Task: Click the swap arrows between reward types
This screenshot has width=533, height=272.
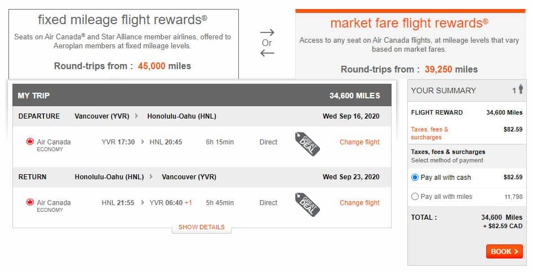Action: pyautogui.click(x=267, y=43)
